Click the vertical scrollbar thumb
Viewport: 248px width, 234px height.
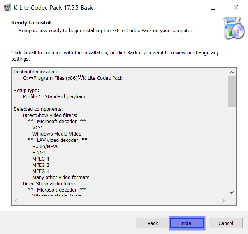(x=232, y=92)
